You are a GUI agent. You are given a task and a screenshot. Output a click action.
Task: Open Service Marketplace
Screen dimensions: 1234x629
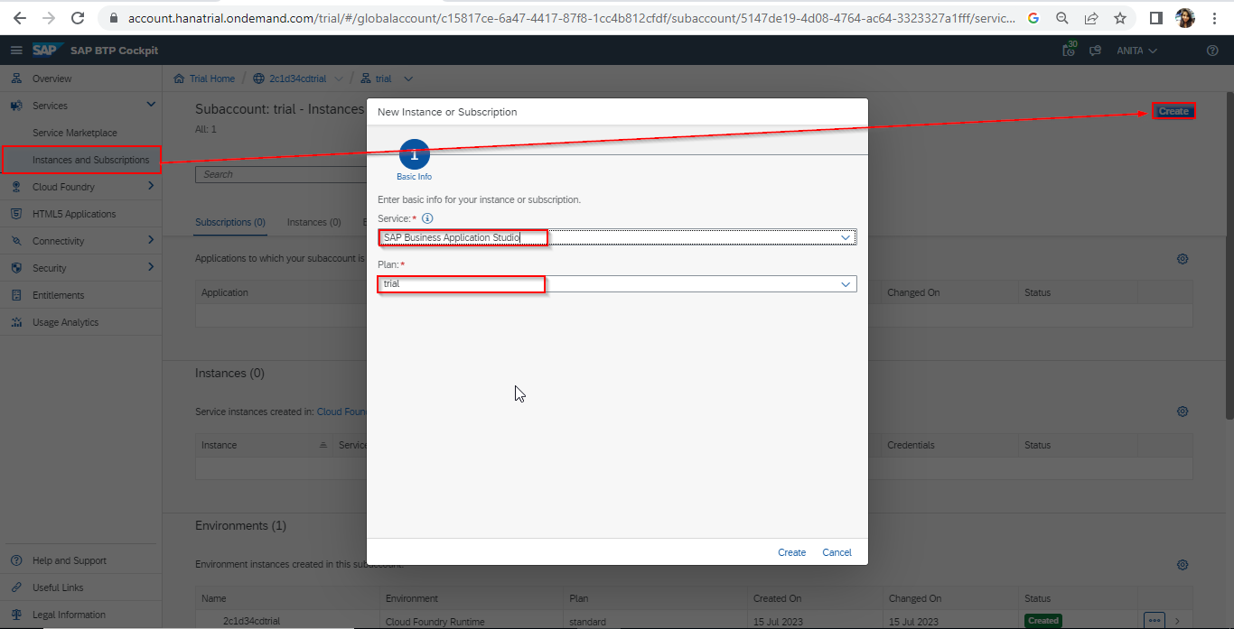click(74, 133)
